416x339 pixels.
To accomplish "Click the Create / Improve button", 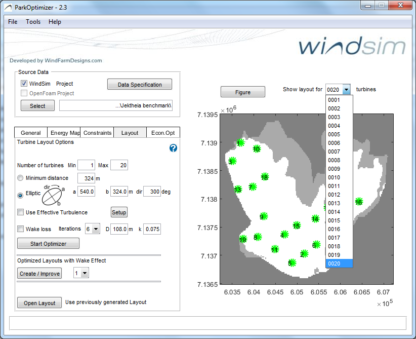I will click(39, 273).
